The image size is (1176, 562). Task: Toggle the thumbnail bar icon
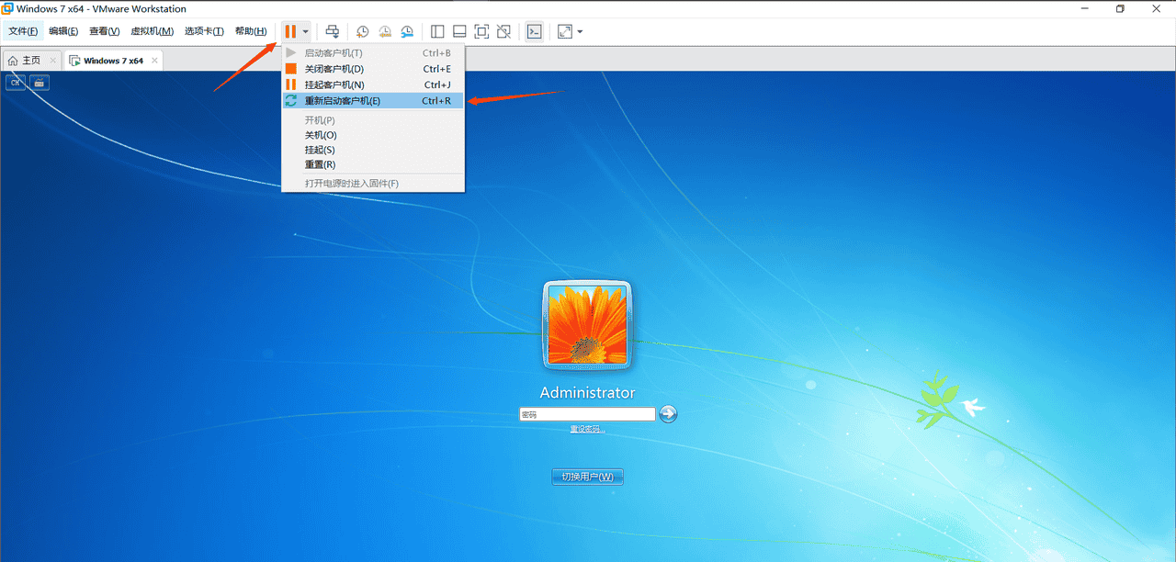pos(459,30)
